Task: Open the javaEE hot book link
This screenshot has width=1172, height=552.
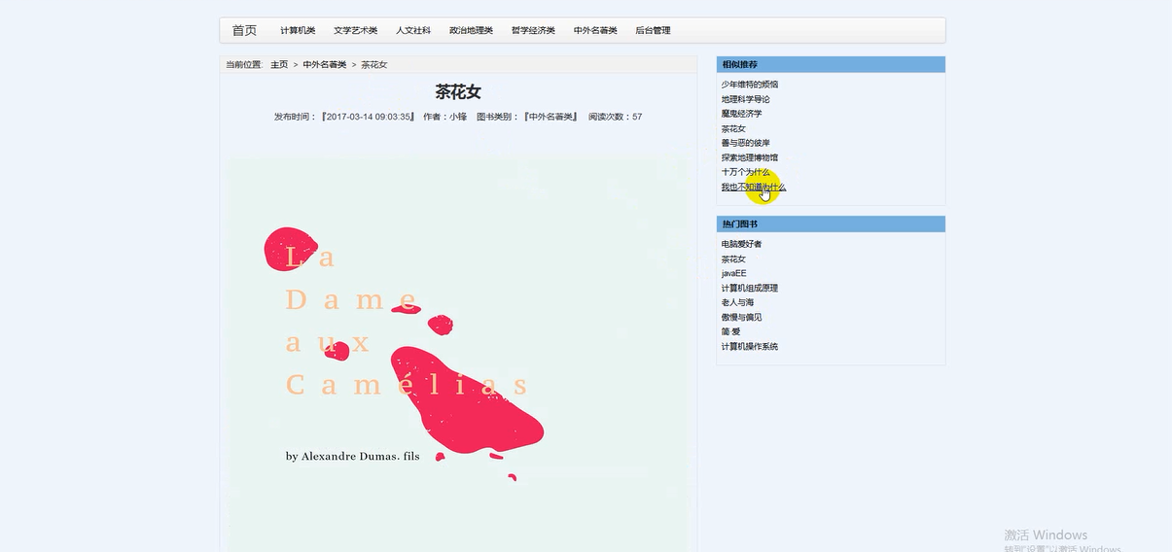Action: pyautogui.click(x=733, y=274)
